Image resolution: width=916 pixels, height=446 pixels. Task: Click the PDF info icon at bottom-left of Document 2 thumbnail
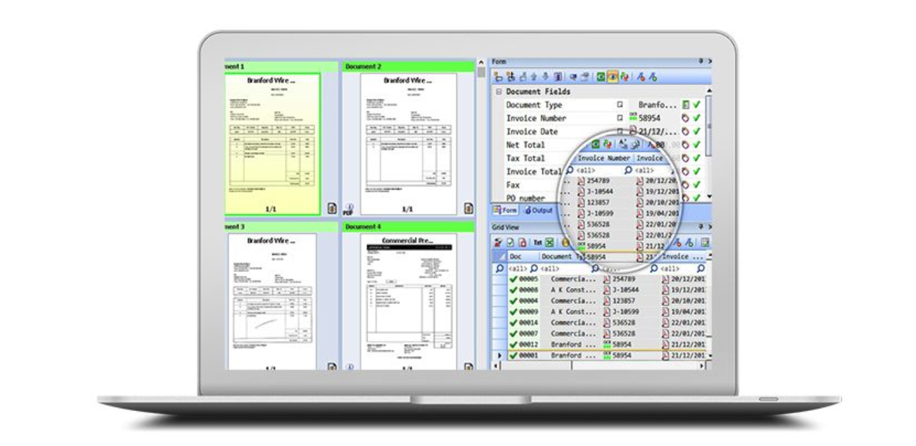point(348,209)
